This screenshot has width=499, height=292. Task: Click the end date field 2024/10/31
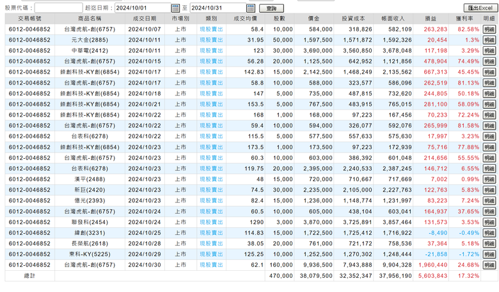[x=218, y=8]
